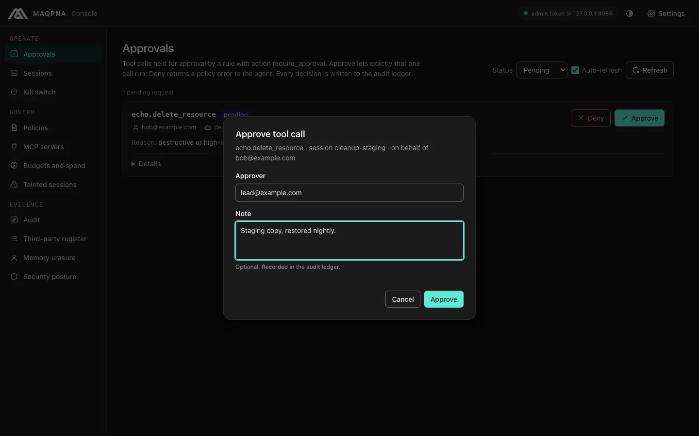Click the Approvals checkmark icon in sidebar

[x=14, y=54]
